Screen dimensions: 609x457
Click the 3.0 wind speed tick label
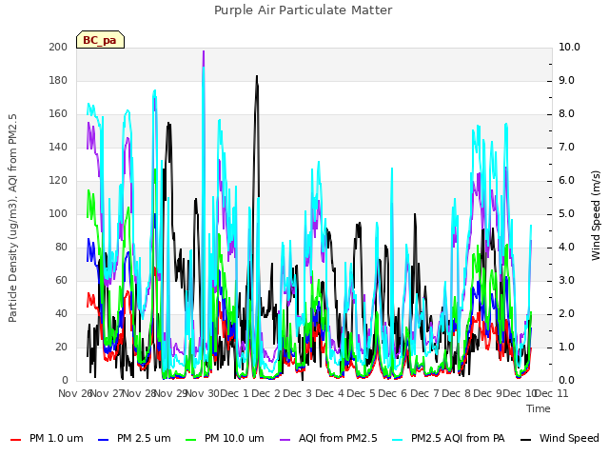tap(567, 281)
